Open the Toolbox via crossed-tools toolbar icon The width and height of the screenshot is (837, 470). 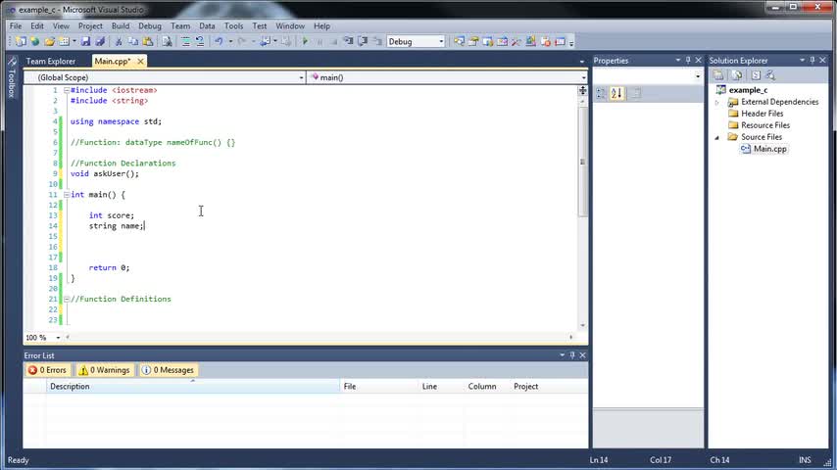(x=517, y=41)
